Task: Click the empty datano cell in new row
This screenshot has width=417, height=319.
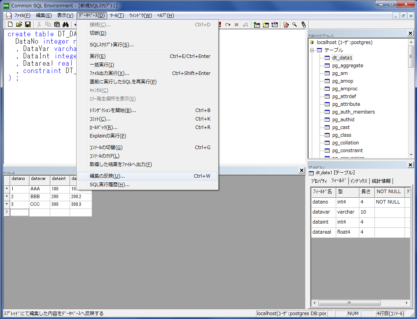Action: (x=20, y=212)
